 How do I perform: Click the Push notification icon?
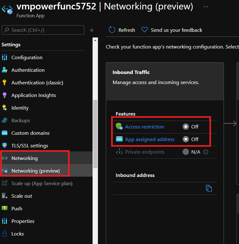click(x=4, y=208)
